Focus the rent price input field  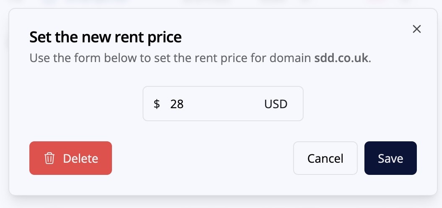[x=214, y=104]
